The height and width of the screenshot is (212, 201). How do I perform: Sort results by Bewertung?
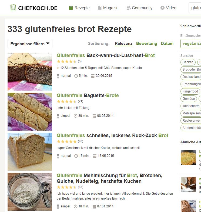coord(146,44)
